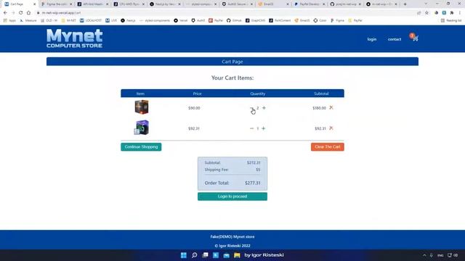Show hidden system tray icons

(424, 255)
